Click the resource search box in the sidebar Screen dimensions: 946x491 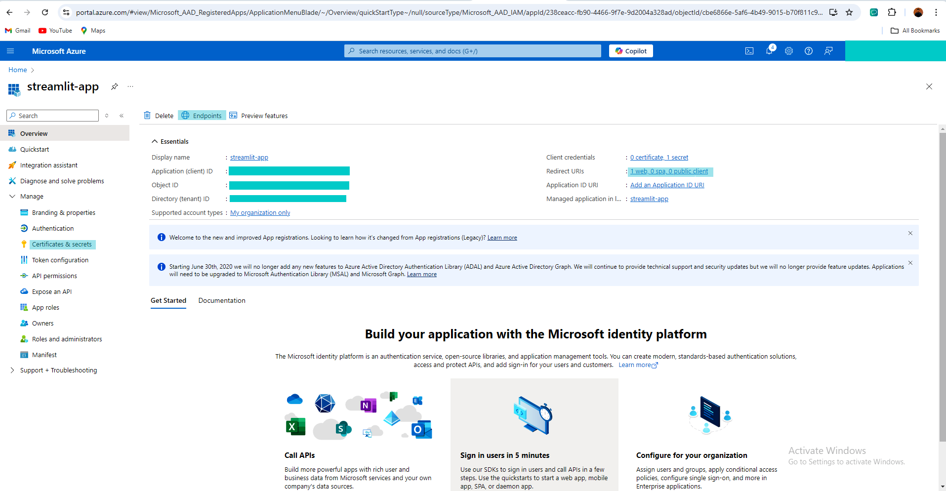52,115
